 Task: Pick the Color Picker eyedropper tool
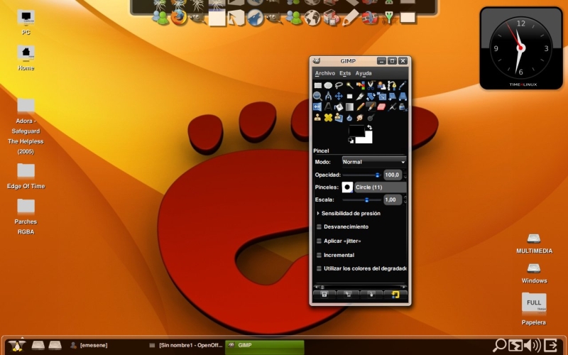(x=402, y=85)
